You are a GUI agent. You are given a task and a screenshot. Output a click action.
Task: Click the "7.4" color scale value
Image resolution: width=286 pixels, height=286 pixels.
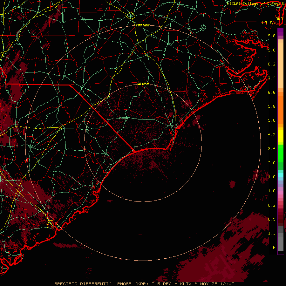pyautogui.click(x=272, y=78)
